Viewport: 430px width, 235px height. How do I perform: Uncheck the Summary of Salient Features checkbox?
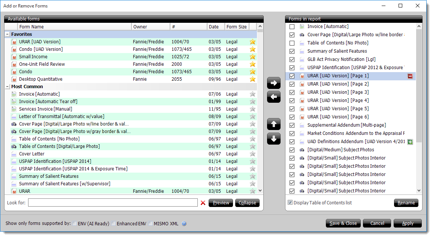tap(292, 51)
